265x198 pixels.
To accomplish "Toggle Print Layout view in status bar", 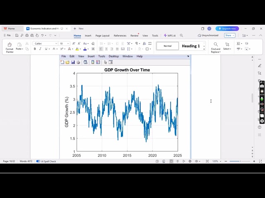I will (x=171, y=161).
